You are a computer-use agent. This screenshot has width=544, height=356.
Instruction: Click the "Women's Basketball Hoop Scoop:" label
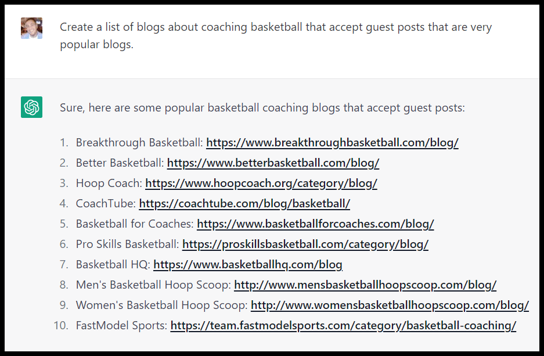click(x=162, y=305)
